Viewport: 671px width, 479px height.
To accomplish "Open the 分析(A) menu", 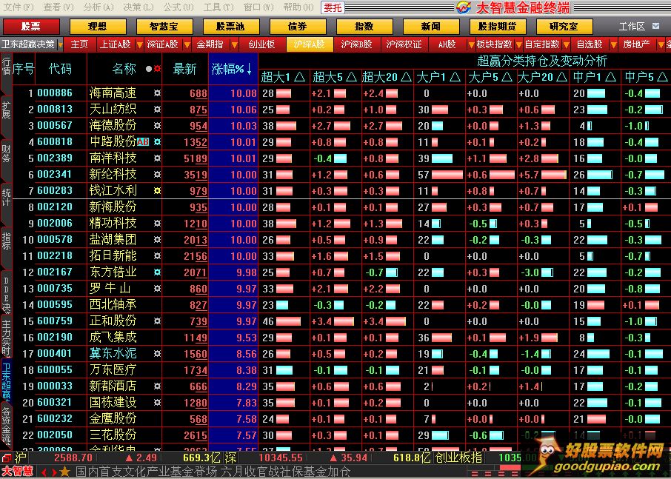I will [99, 7].
